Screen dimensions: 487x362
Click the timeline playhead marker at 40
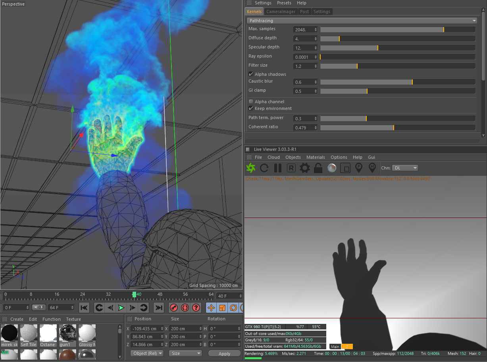click(134, 295)
